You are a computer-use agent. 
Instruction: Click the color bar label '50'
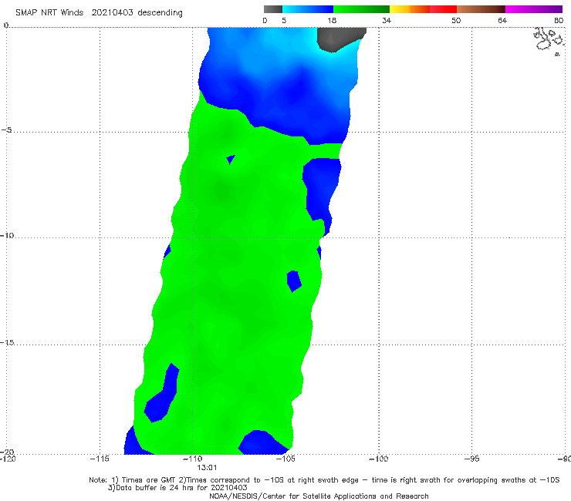[x=456, y=21]
